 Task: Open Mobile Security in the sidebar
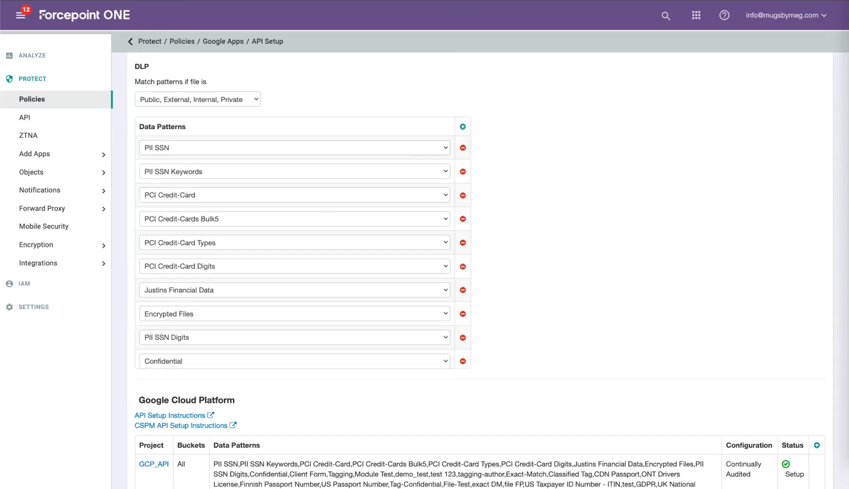coord(44,227)
